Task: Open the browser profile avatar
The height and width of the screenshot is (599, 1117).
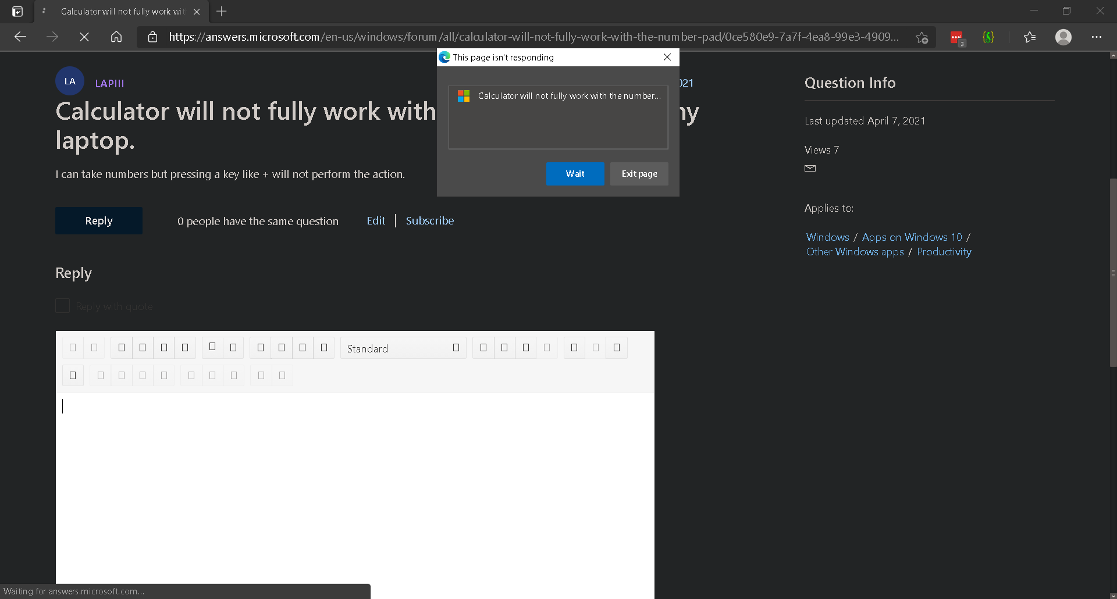Action: [1063, 37]
